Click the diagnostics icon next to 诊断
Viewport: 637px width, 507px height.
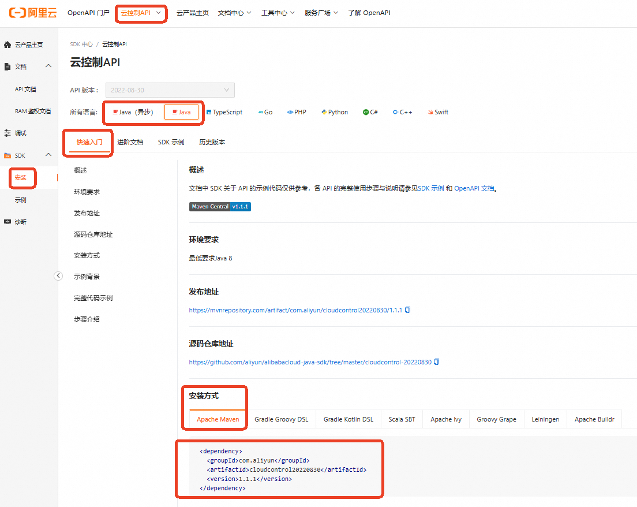point(8,222)
